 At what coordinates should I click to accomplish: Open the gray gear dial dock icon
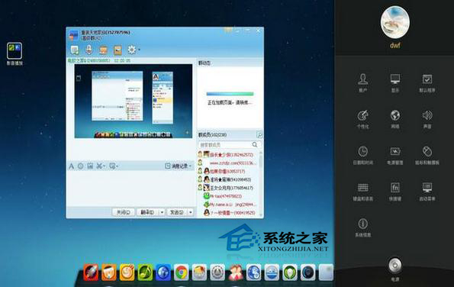(217, 272)
